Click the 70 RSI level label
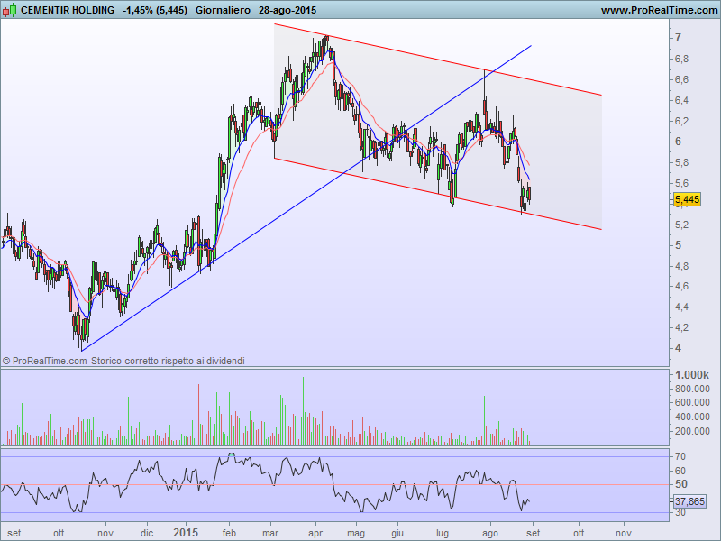The image size is (721, 541). click(x=680, y=456)
